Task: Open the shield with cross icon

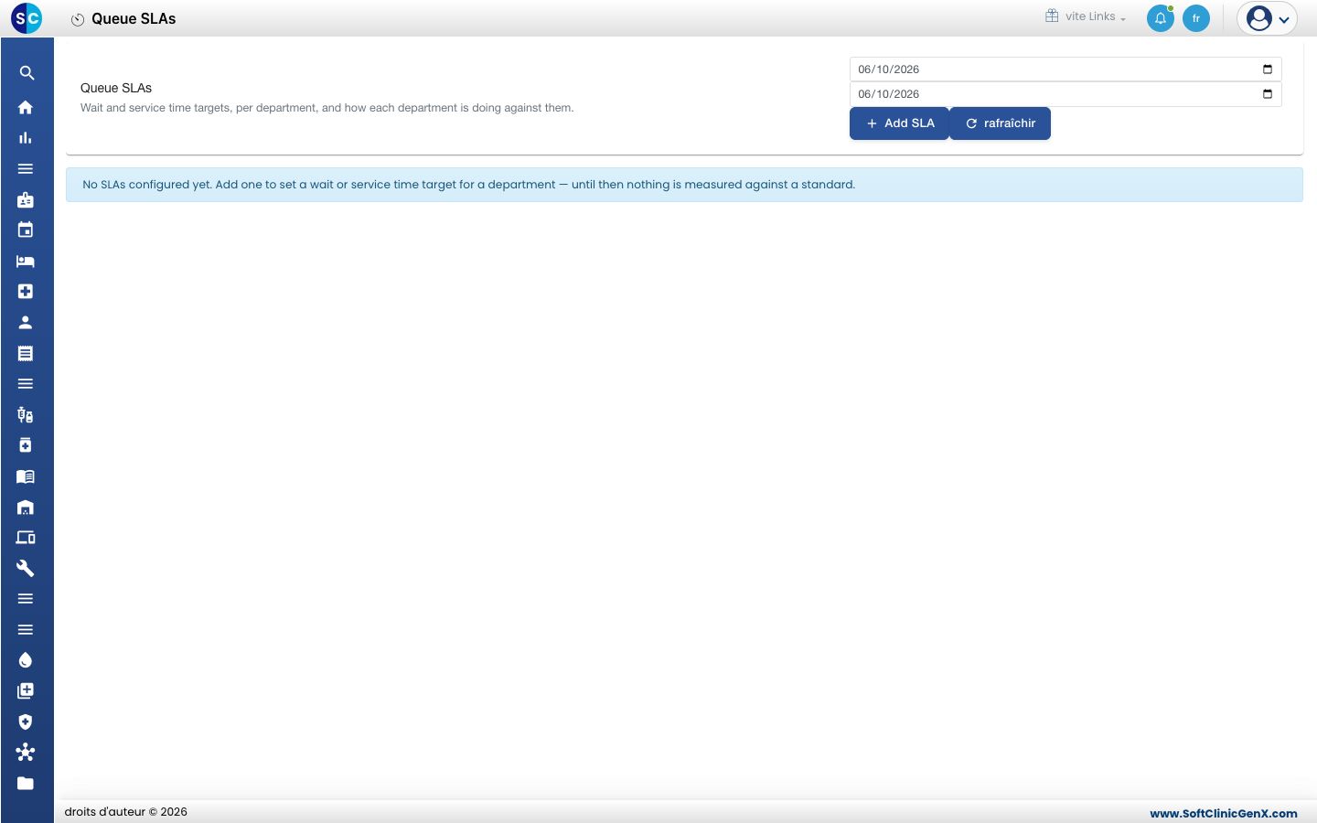Action: pyautogui.click(x=26, y=721)
